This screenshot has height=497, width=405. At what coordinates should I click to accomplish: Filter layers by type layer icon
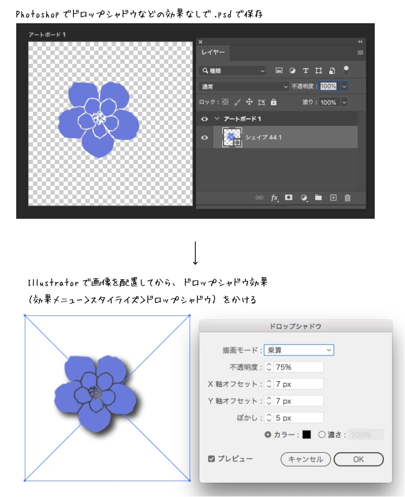coord(306,70)
